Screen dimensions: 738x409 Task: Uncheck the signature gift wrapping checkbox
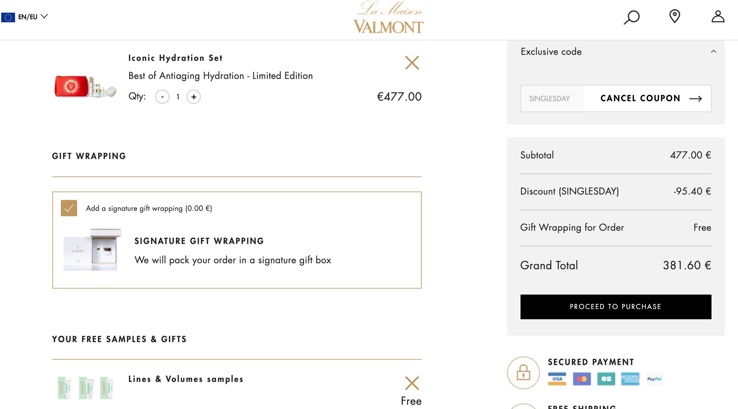click(69, 208)
